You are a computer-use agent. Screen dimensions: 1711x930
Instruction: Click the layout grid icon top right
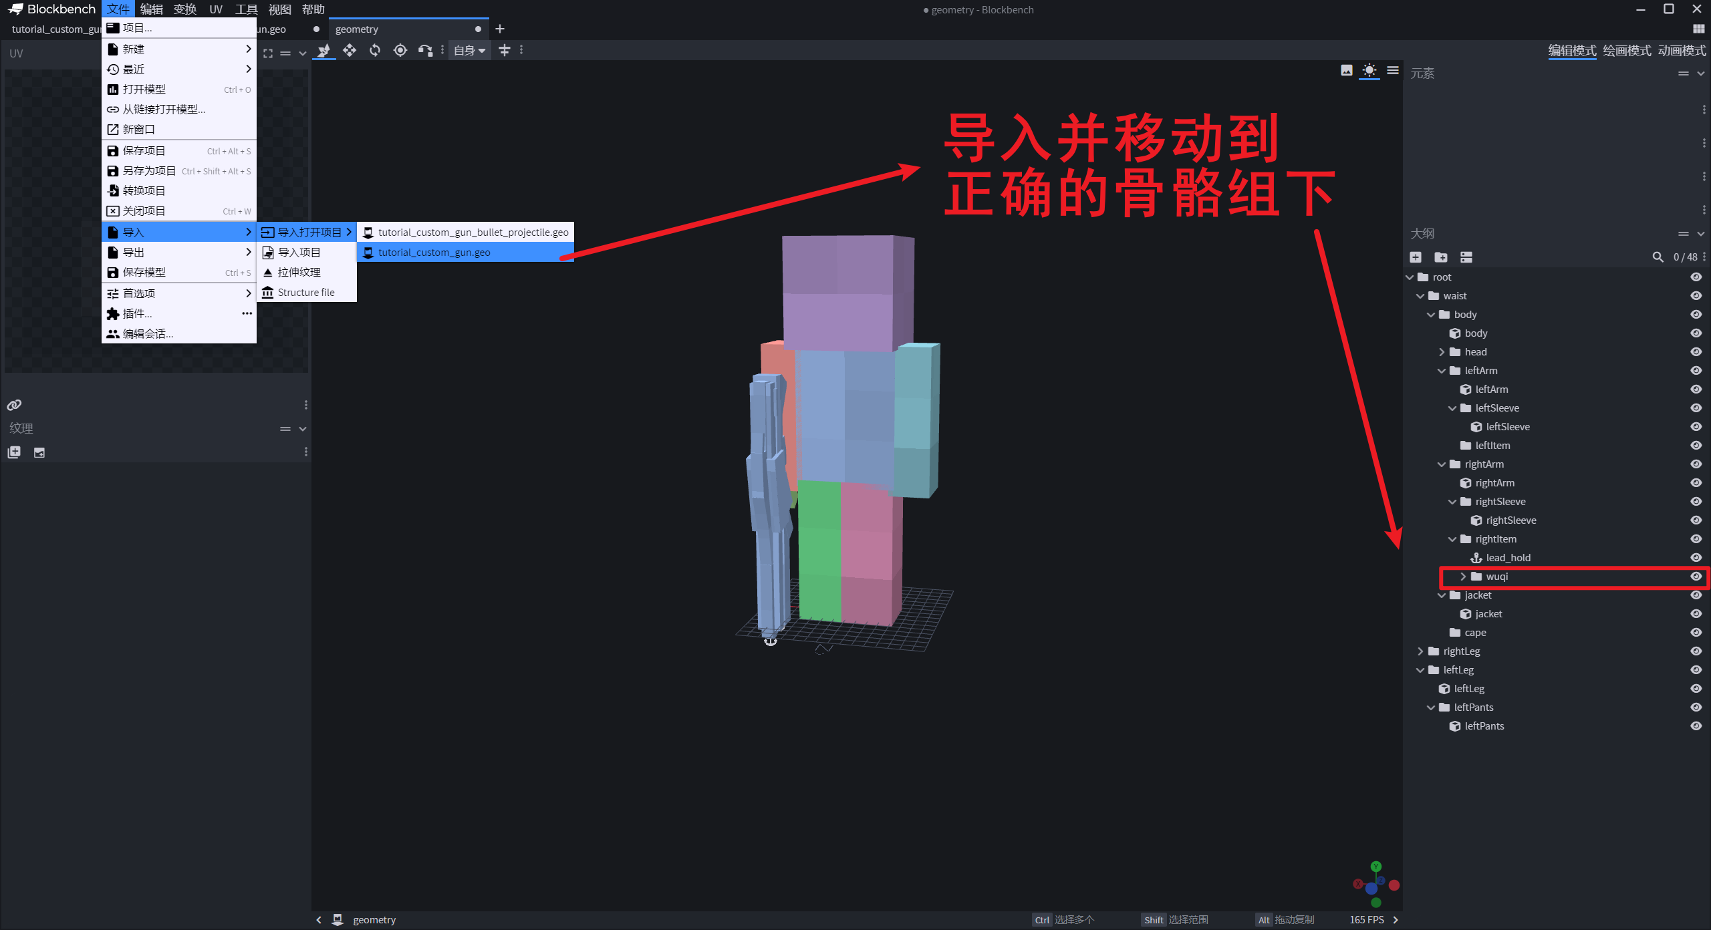(x=1699, y=29)
